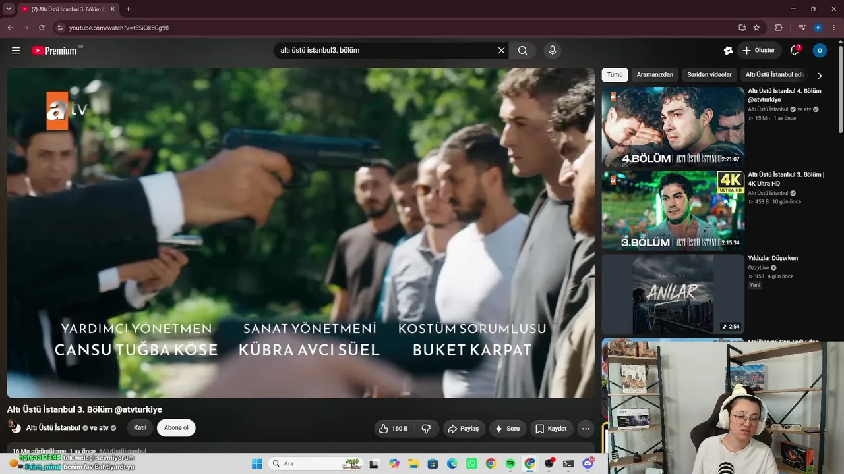Open 3. Bölüm 4K Ultra HD title link
The width and height of the screenshot is (844, 474).
point(786,179)
